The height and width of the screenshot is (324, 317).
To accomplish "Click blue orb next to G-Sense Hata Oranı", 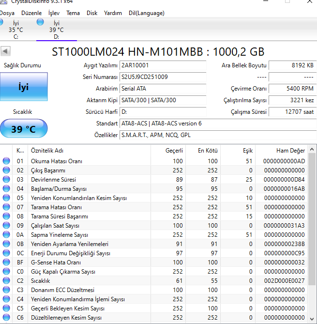I will pos(6,262).
